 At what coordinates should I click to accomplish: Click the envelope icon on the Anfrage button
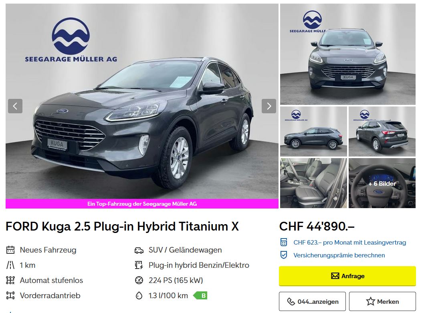tap(335, 276)
